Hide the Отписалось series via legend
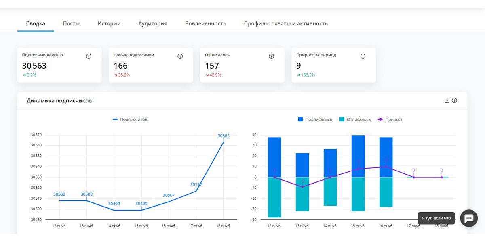The width and height of the screenshot is (485, 242). point(355,119)
